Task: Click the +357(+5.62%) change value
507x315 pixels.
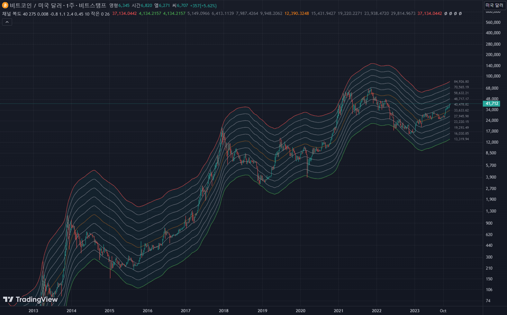Action: click(203, 6)
